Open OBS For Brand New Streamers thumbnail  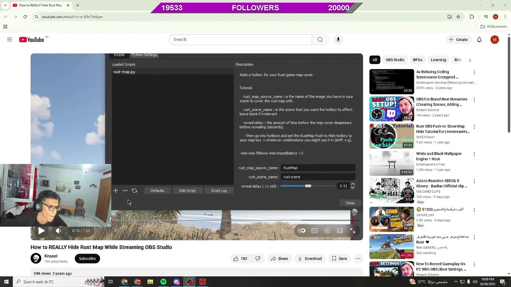coord(392,109)
